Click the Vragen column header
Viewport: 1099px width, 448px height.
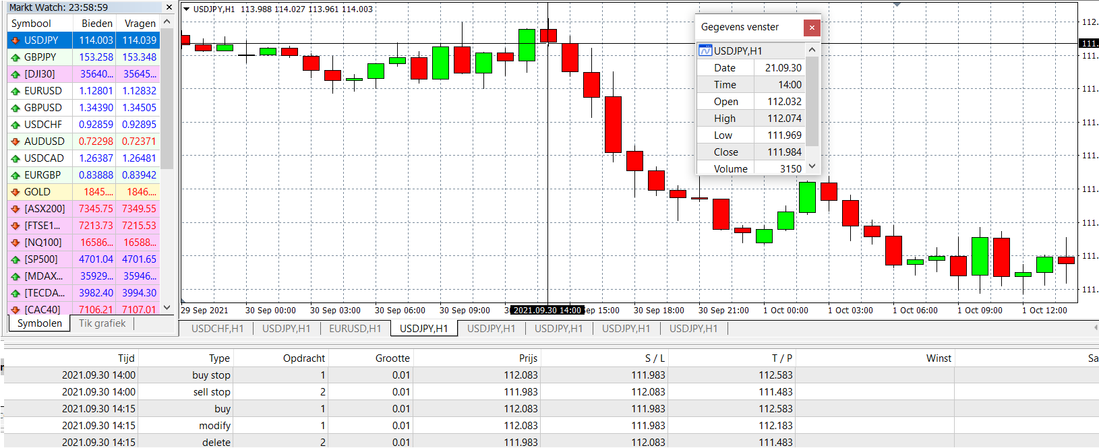(138, 24)
